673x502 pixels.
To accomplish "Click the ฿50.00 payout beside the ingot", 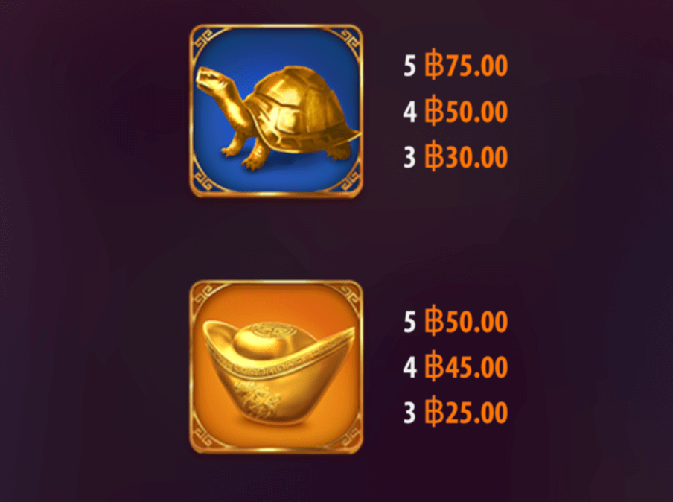I will (467, 322).
